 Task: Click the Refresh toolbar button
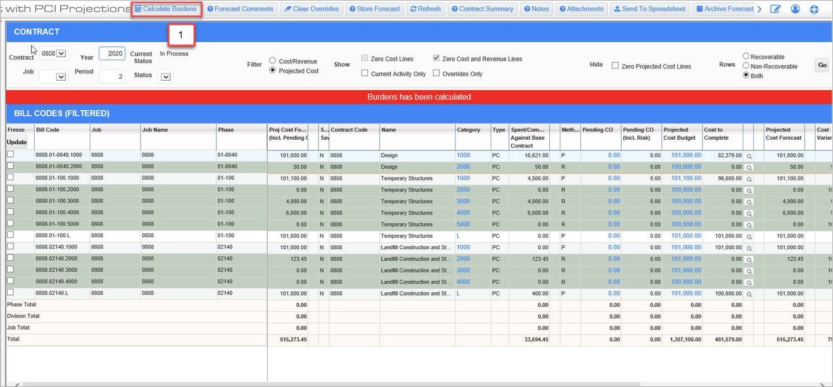425,9
